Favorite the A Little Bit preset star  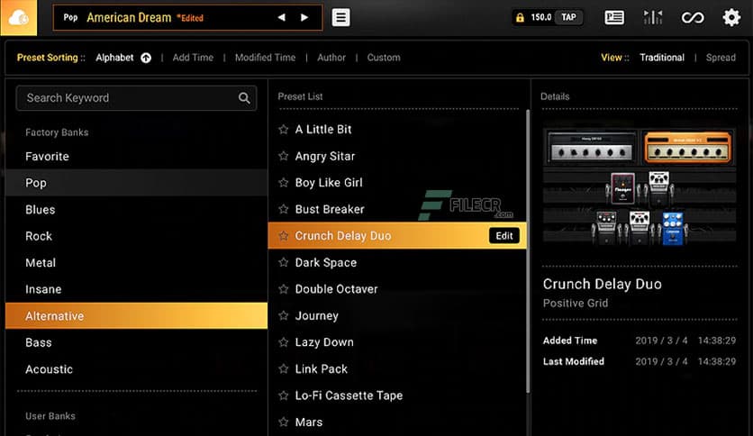click(284, 129)
